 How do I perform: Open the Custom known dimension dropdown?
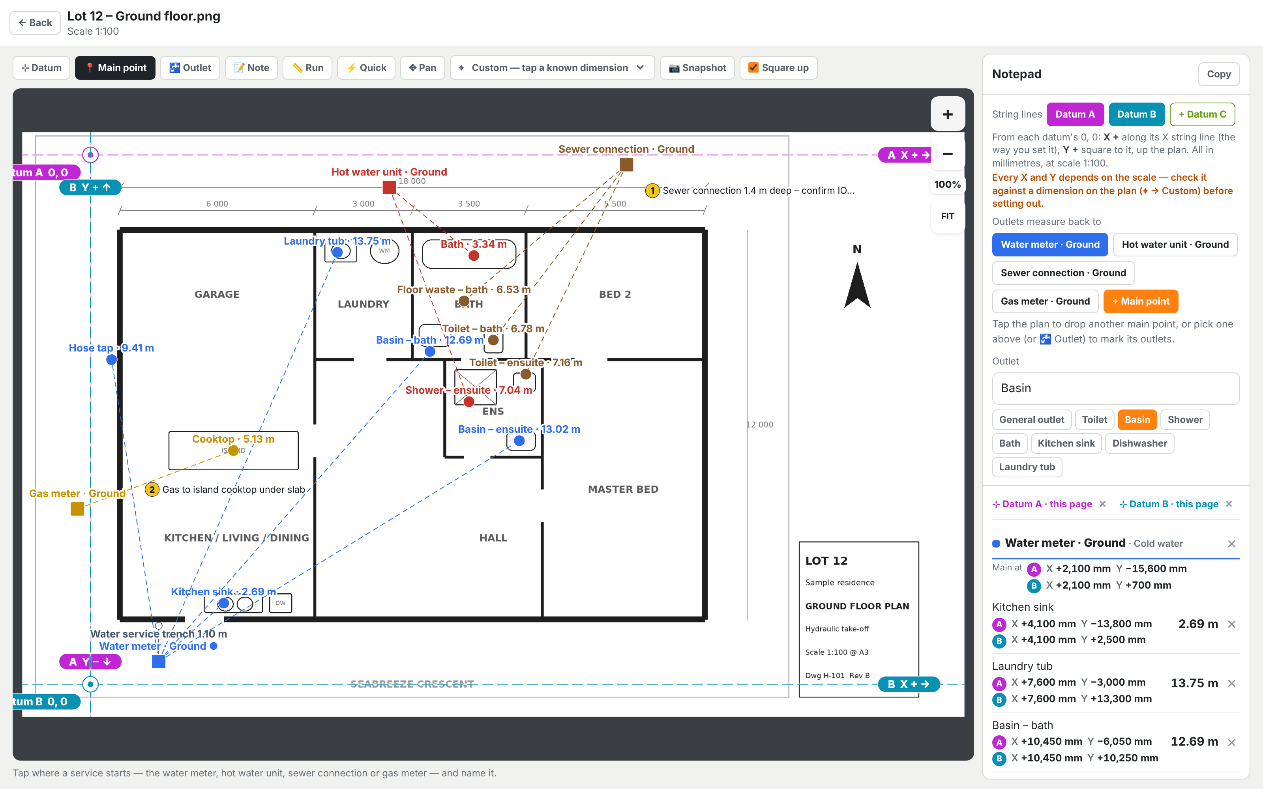552,68
